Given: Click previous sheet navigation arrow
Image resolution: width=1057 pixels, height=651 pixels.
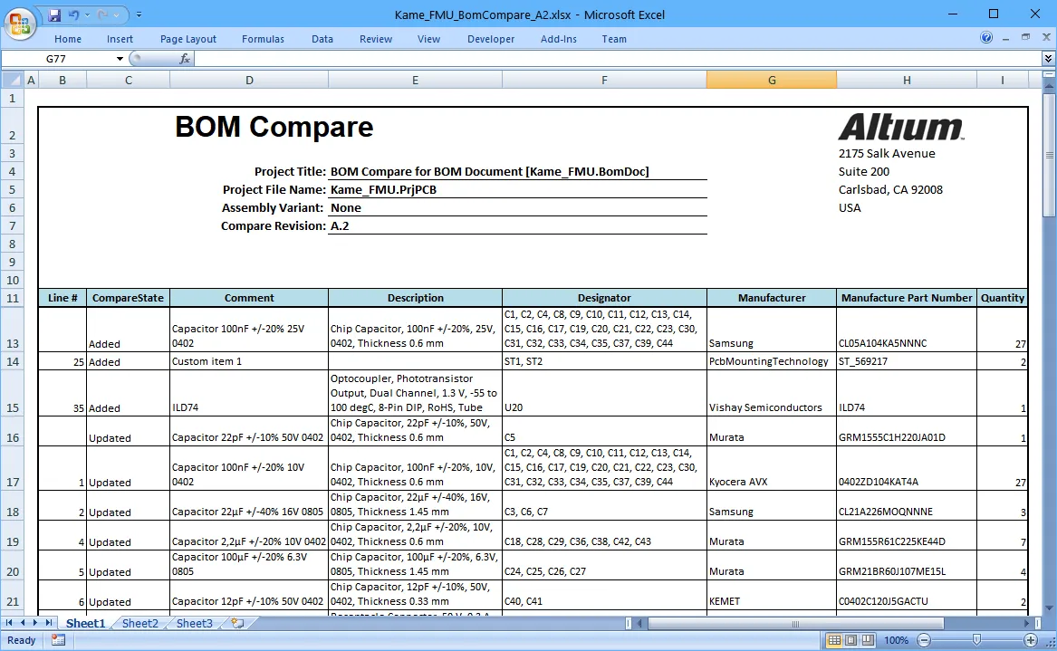Looking at the screenshot, I should [x=23, y=623].
